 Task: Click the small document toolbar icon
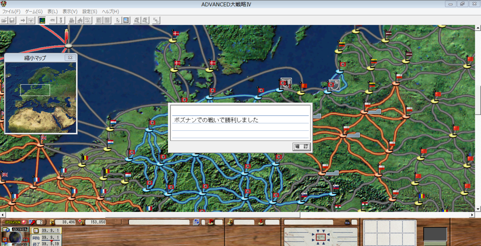pos(118,20)
